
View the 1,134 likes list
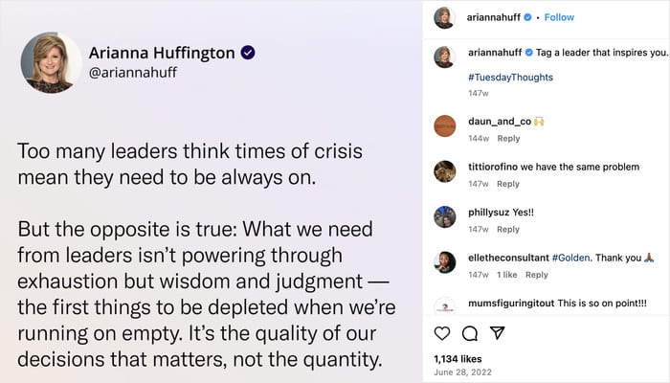456,358
